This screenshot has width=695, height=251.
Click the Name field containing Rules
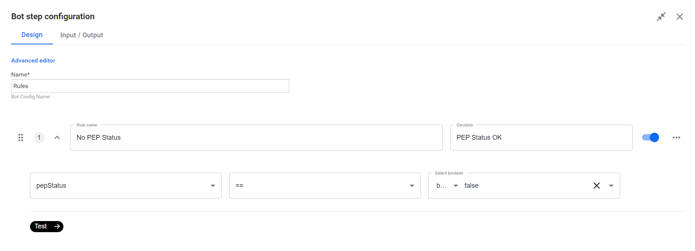[150, 86]
